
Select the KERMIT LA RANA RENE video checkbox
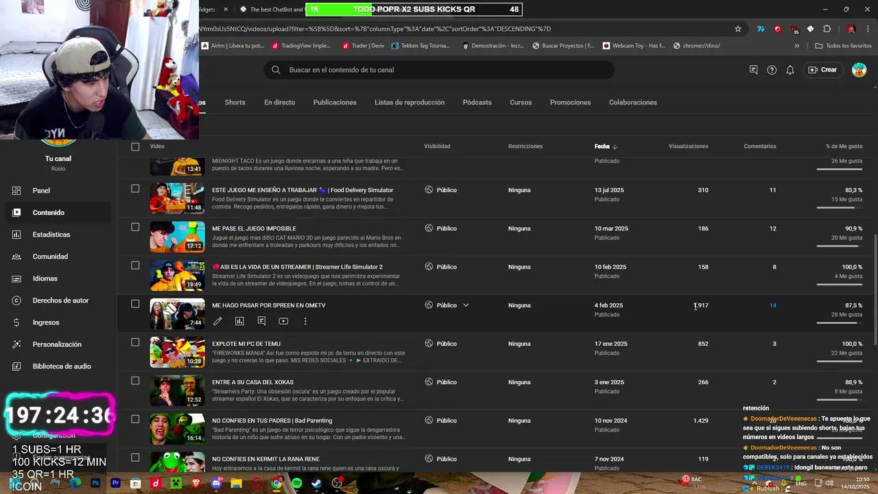(x=135, y=458)
